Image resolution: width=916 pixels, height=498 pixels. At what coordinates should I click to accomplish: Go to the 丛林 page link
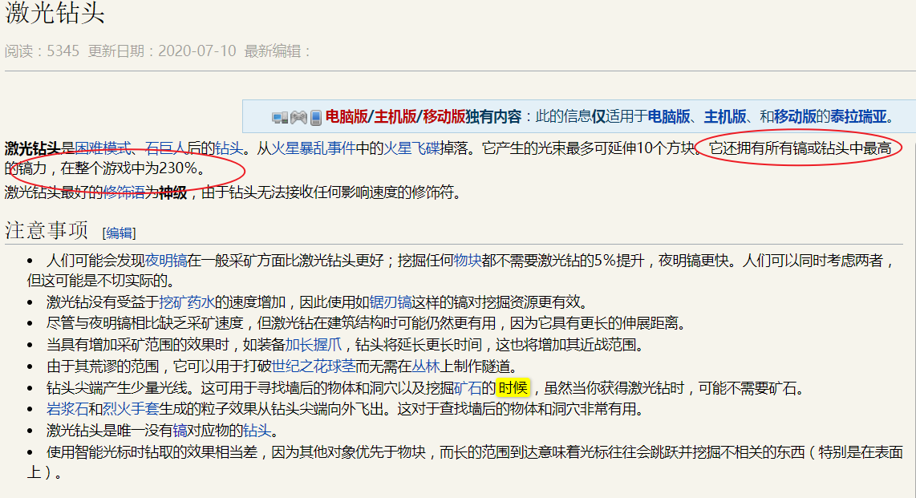click(x=425, y=366)
